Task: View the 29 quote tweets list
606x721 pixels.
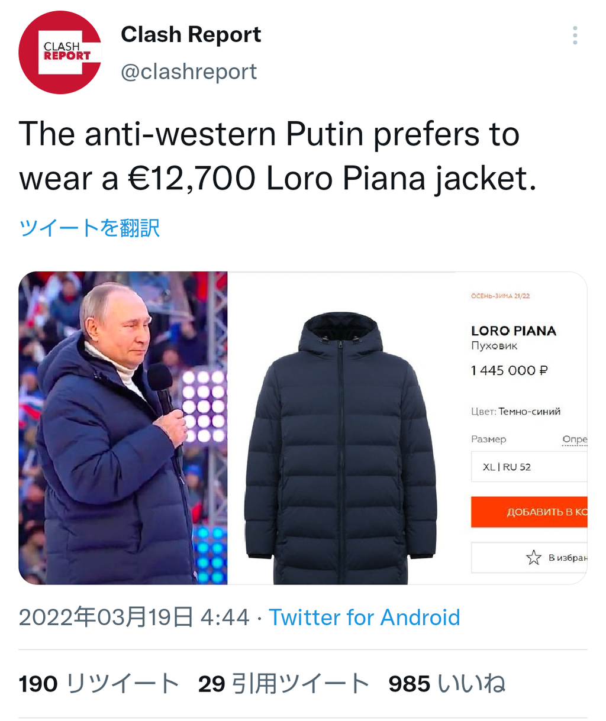Action: click(x=284, y=684)
